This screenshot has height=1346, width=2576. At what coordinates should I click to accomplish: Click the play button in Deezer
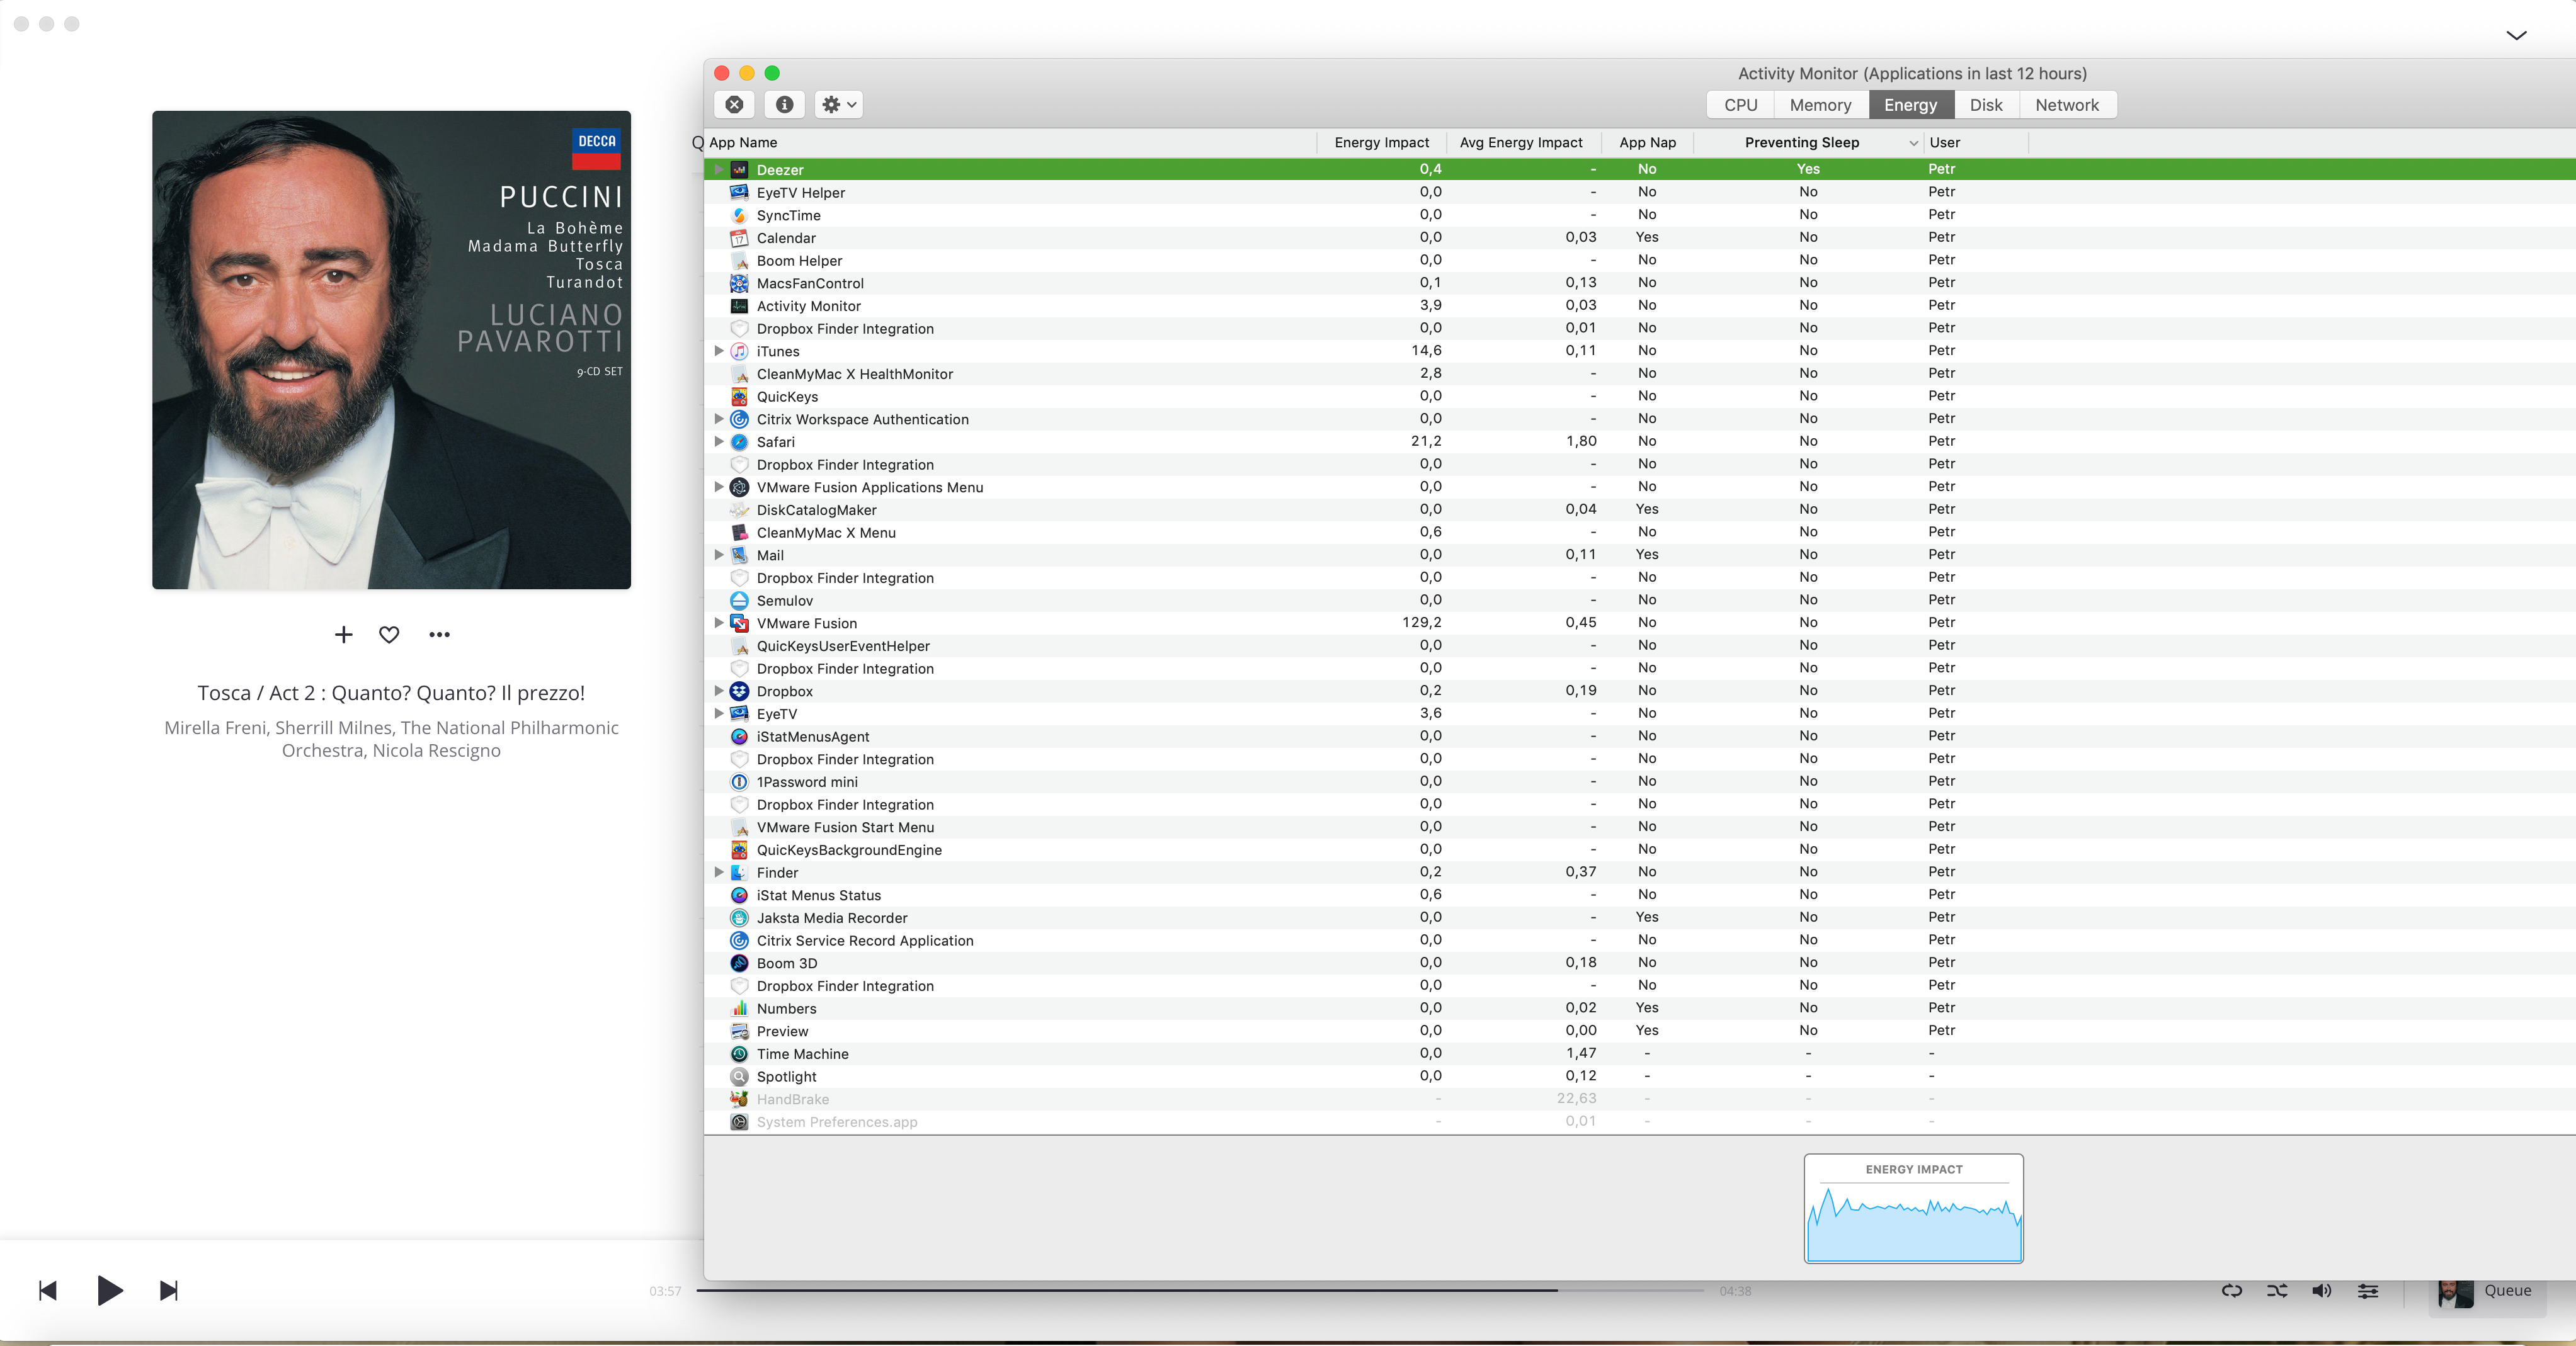coord(107,1290)
